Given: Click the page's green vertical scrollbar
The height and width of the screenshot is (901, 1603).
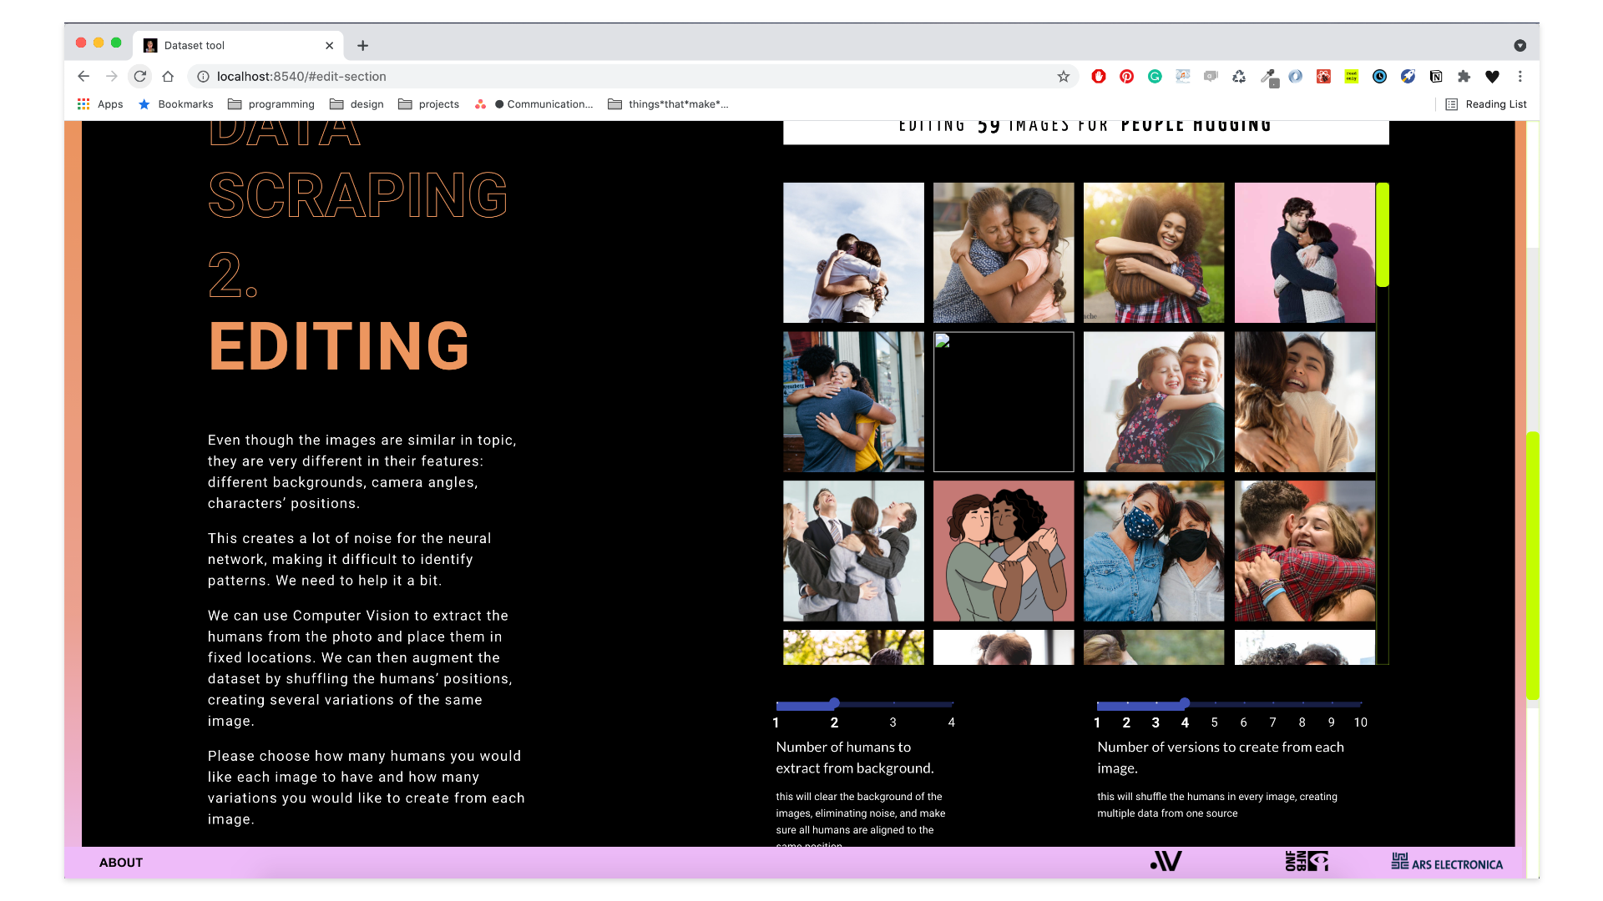Looking at the screenshot, I should 1532,566.
